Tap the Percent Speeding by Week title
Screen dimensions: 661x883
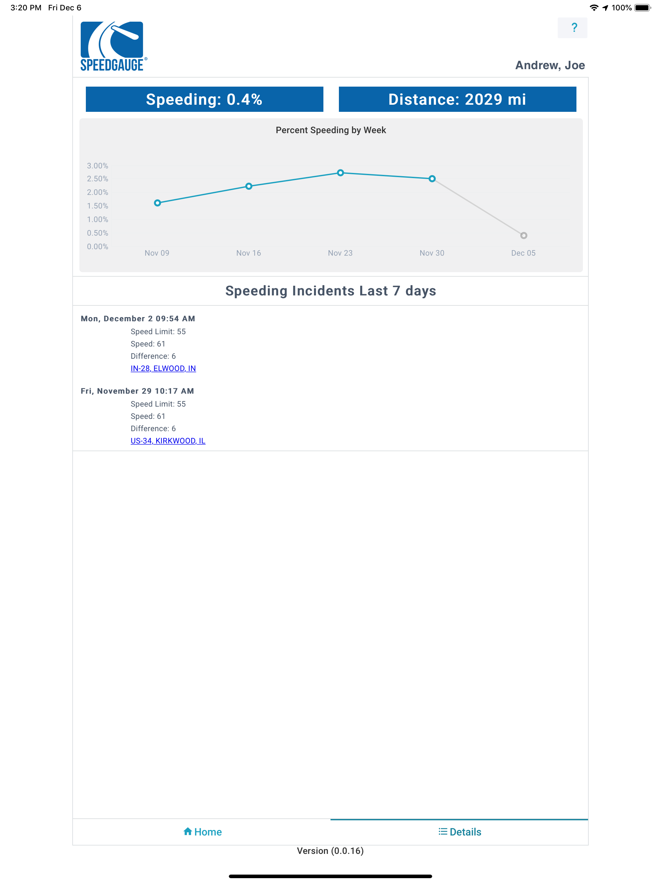click(331, 130)
